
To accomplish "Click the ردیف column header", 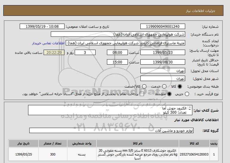I will (x=214, y=143).
